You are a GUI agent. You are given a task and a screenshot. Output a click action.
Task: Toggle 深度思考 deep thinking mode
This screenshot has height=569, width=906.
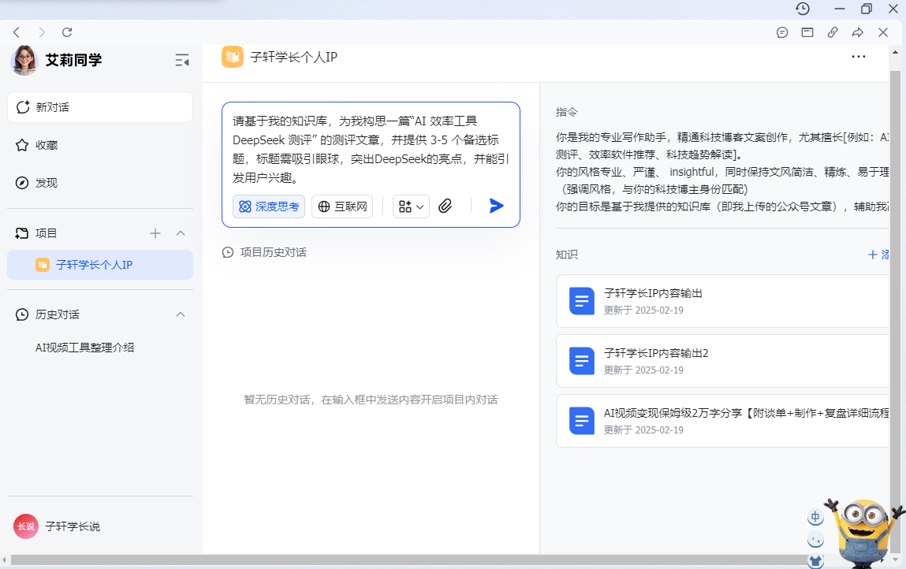tap(269, 206)
